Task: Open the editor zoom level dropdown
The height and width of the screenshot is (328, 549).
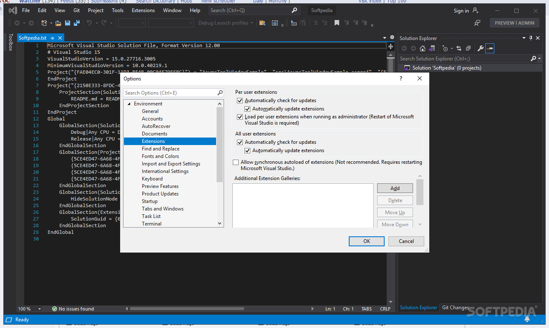Action: [40, 309]
